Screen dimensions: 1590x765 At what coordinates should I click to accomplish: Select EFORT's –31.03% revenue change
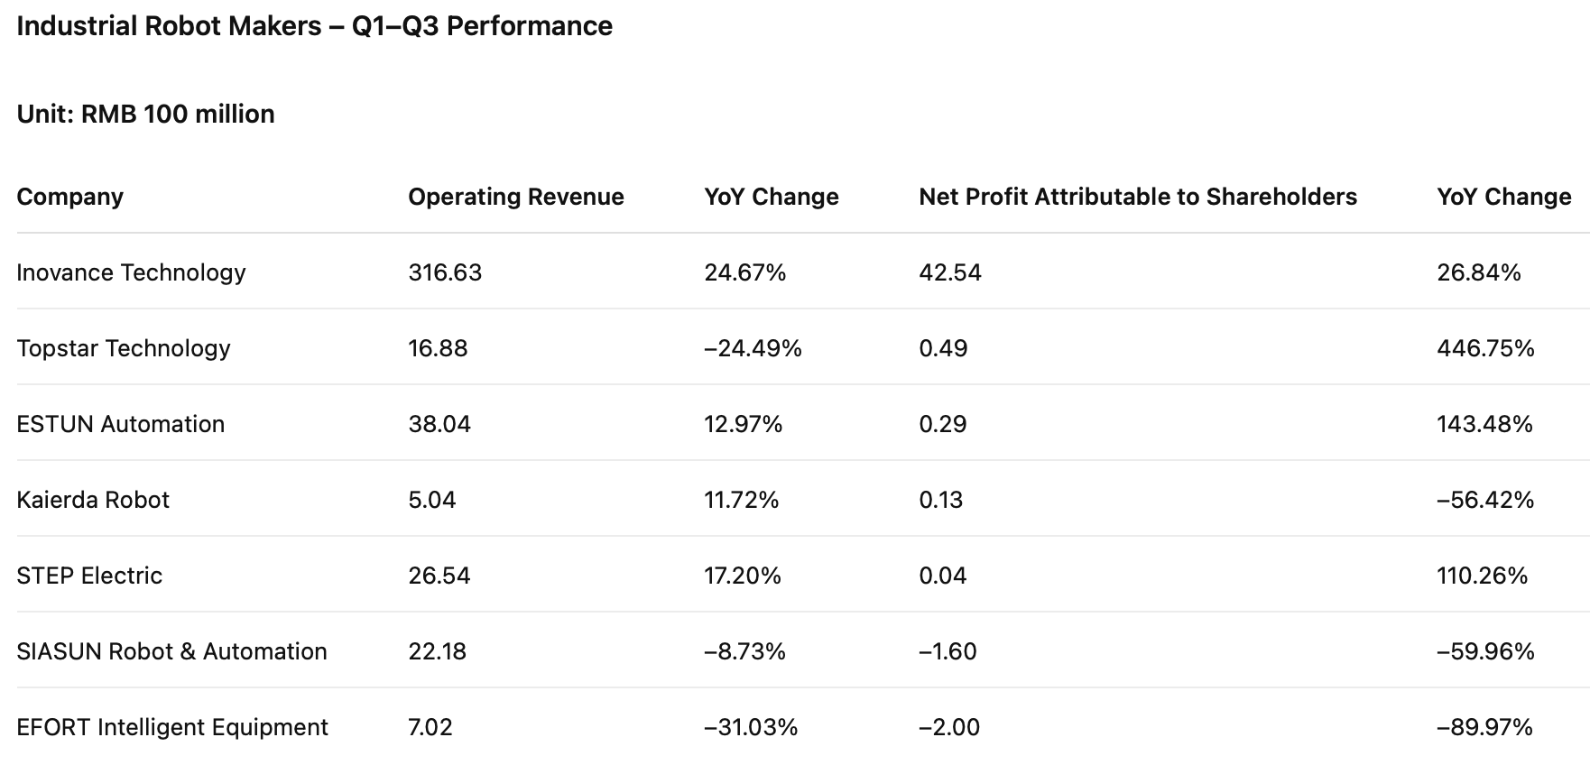point(751,727)
